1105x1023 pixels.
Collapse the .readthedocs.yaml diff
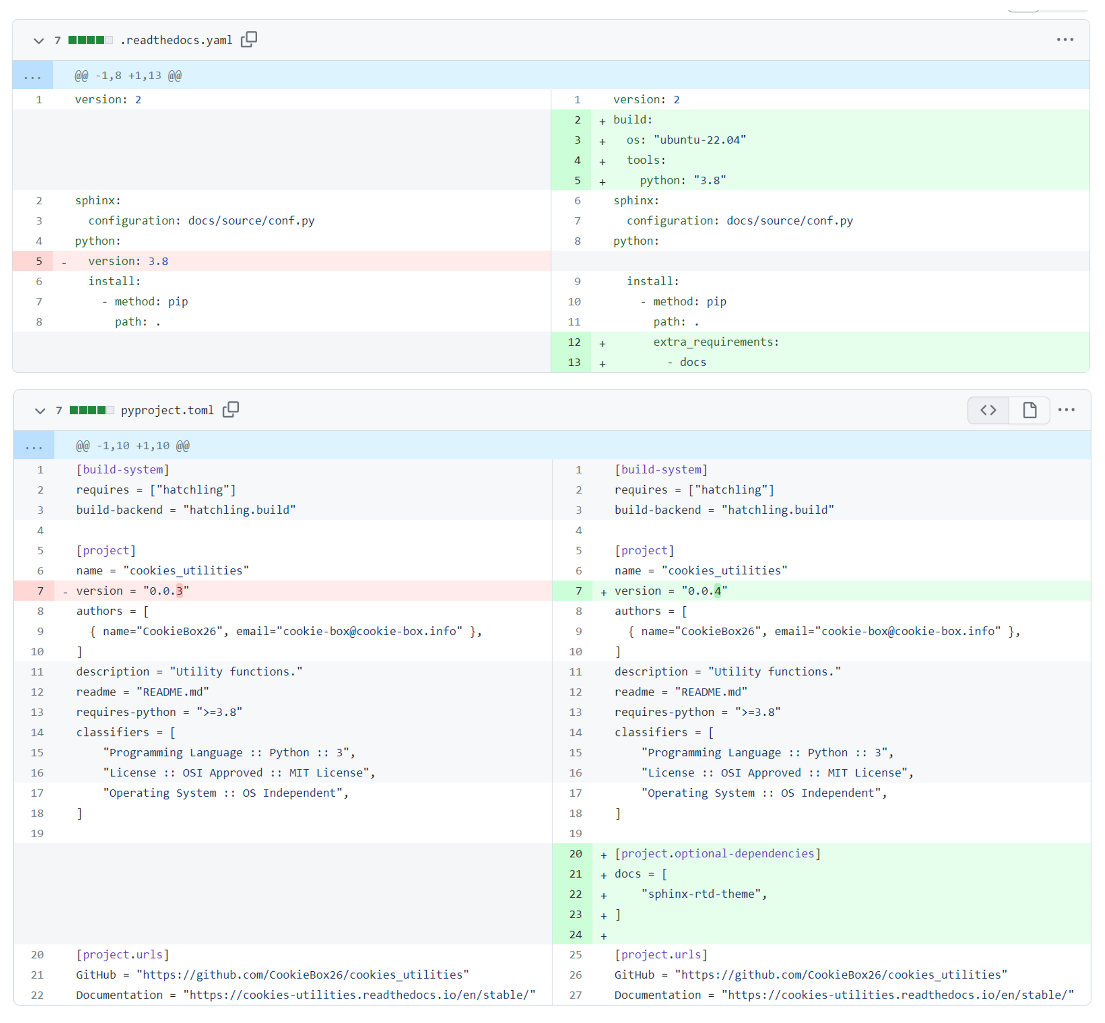point(39,41)
